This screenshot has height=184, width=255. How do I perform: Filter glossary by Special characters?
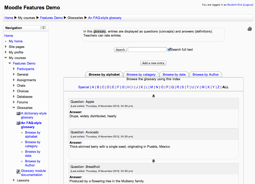tap(84, 87)
